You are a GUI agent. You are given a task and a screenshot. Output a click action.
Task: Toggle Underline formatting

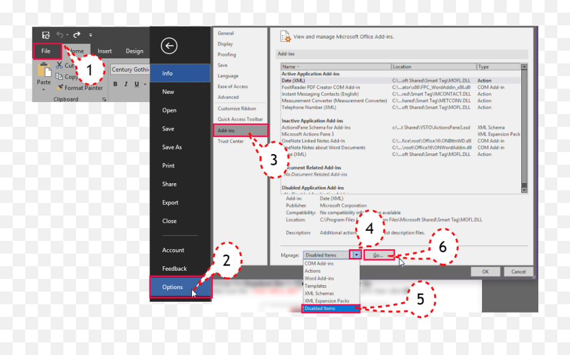[137, 84]
